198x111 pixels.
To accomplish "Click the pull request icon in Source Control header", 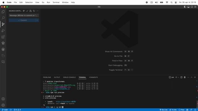I will pyautogui.click(x=31, y=11).
